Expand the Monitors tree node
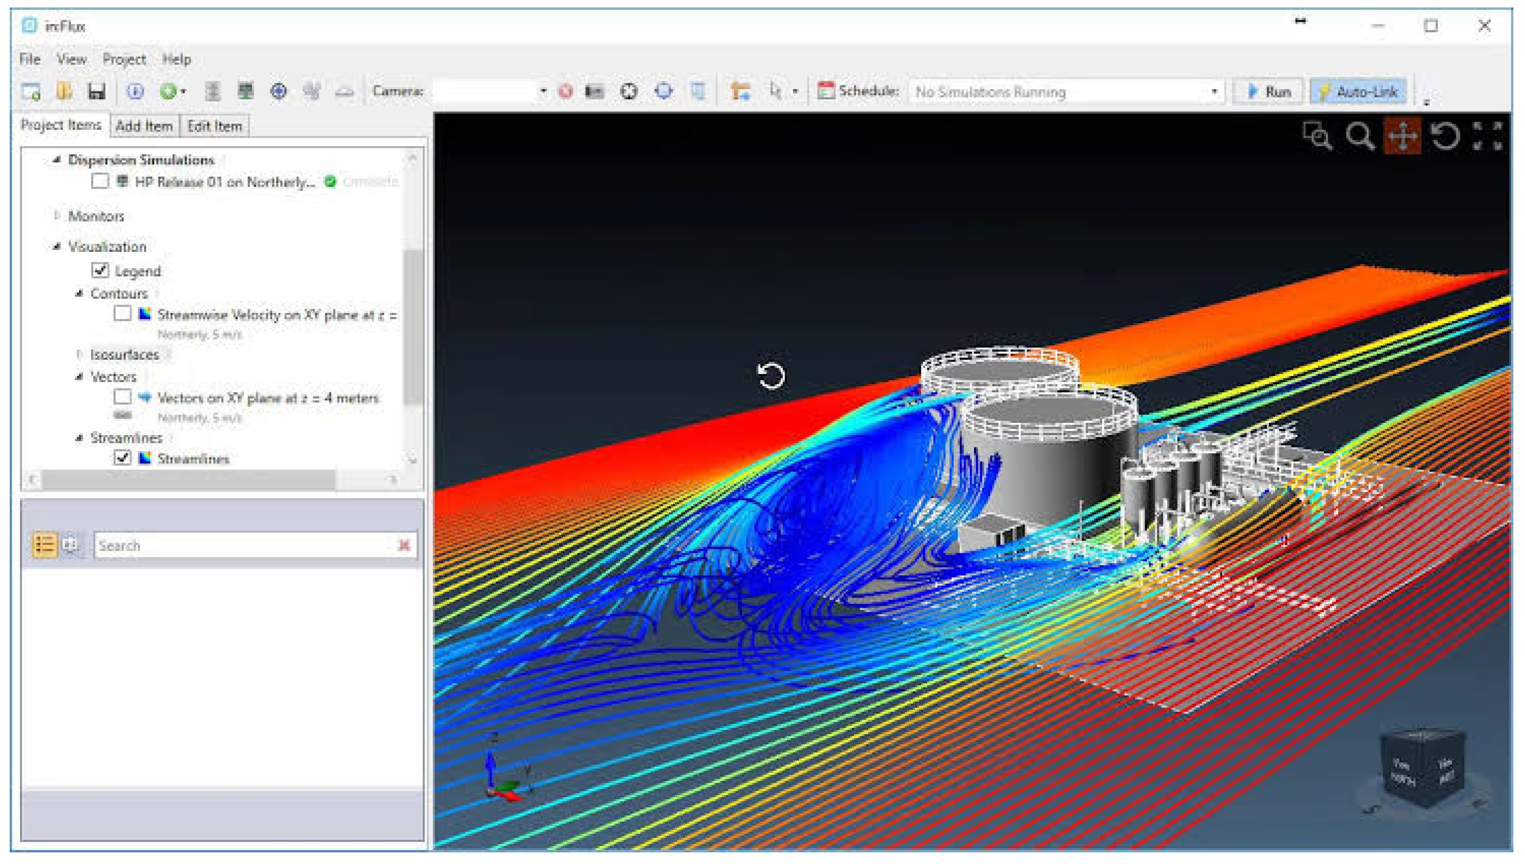This screenshot has width=1525, height=864. tap(57, 215)
